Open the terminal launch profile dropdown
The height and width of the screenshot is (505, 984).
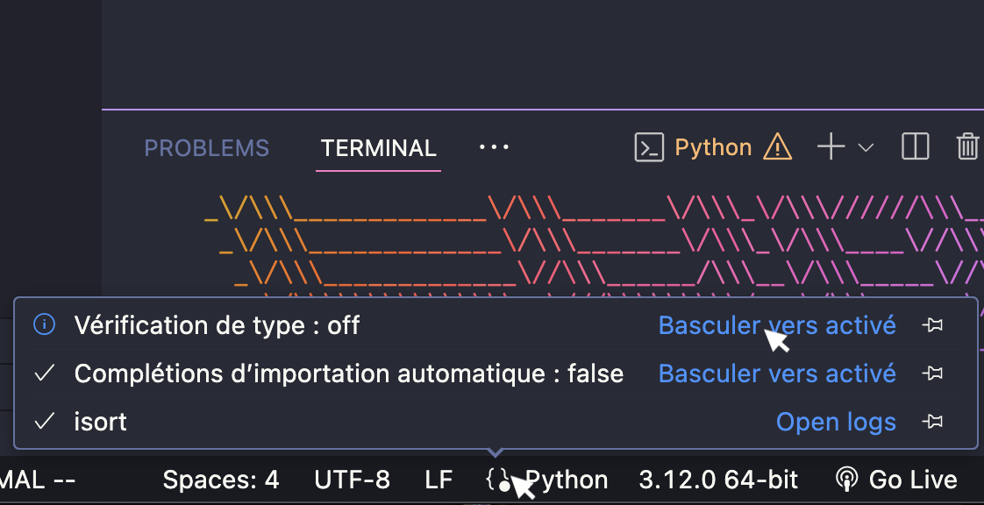click(x=866, y=147)
